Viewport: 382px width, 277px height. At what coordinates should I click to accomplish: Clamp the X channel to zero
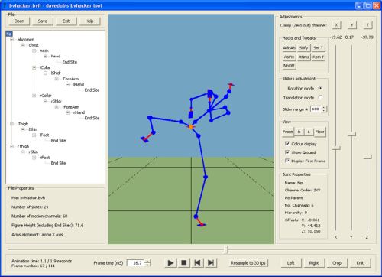336,25
